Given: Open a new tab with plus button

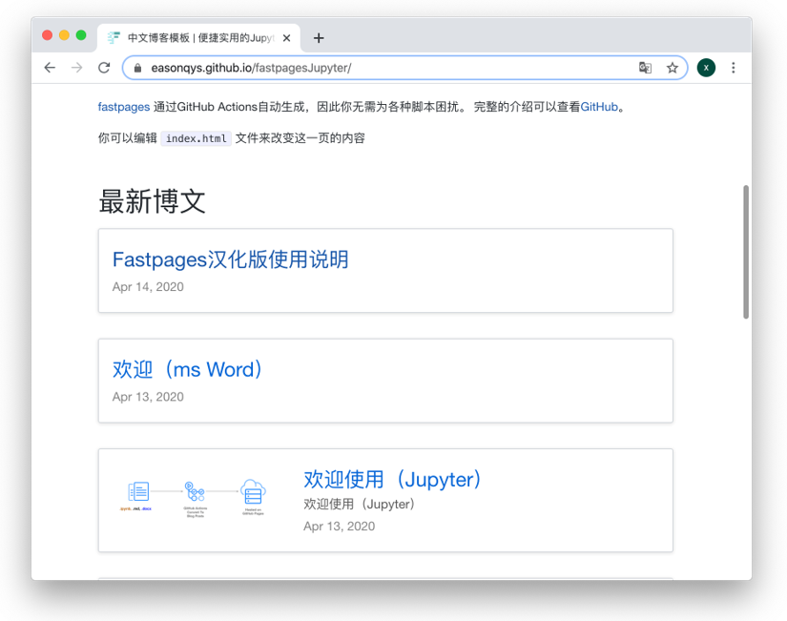Looking at the screenshot, I should click(319, 38).
